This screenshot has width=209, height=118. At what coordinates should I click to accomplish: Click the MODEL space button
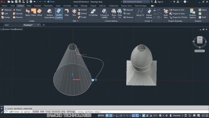(x=101, y=115)
